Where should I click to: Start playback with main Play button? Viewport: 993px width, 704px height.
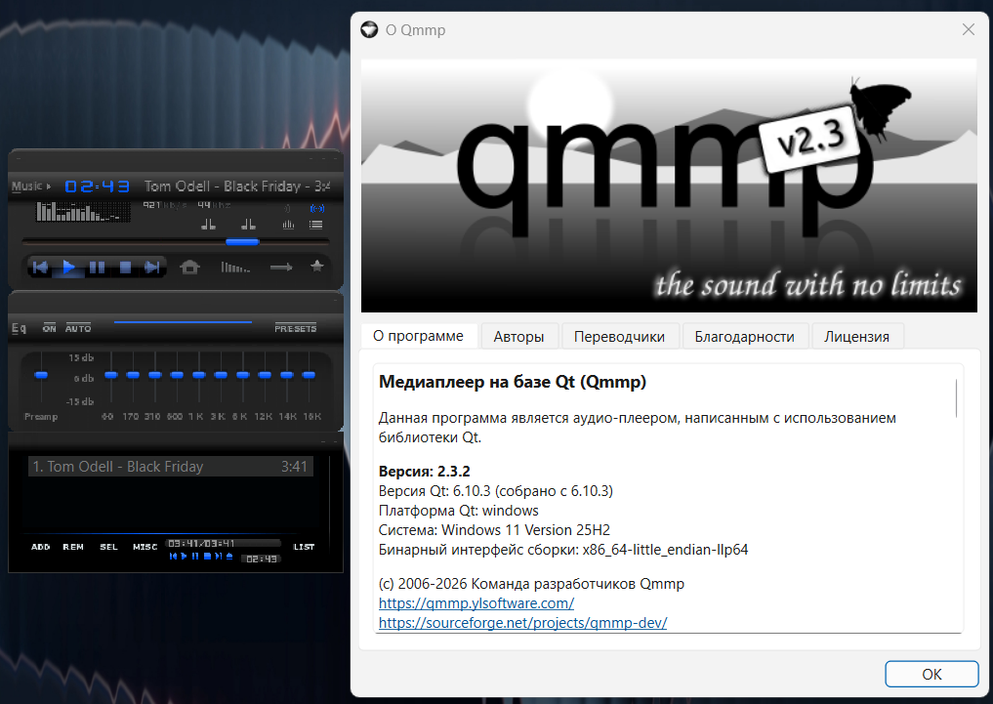[68, 268]
